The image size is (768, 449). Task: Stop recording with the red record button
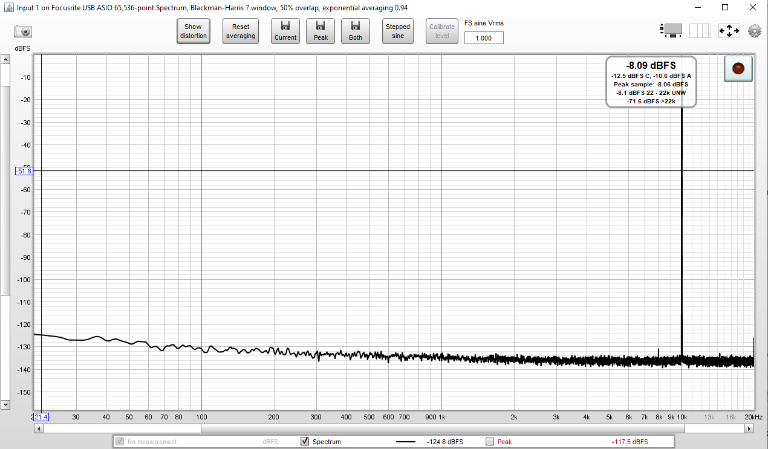tap(738, 68)
